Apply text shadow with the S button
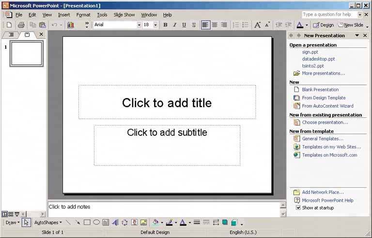This screenshot has height=238, width=372. [x=194, y=25]
